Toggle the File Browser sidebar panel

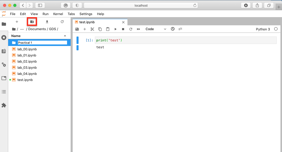[4, 24]
